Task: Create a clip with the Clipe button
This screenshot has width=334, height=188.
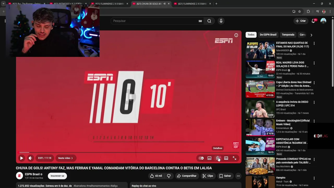Action: click(208, 176)
